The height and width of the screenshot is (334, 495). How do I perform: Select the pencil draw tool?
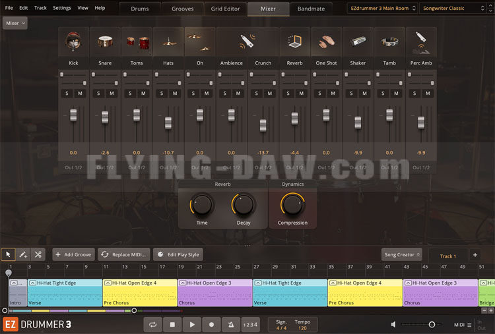(x=23, y=254)
